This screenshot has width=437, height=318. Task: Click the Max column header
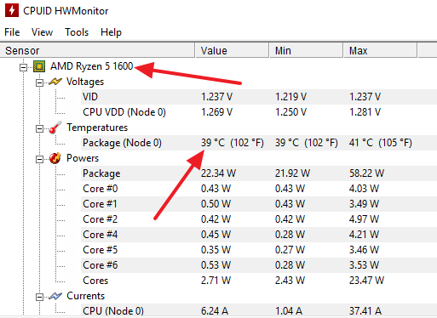(380, 51)
